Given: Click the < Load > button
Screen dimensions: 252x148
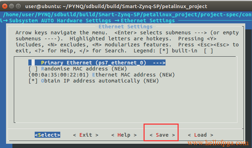Looking at the screenshot, I should point(200,135).
